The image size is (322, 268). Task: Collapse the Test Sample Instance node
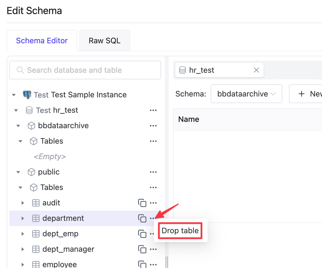coord(14,95)
